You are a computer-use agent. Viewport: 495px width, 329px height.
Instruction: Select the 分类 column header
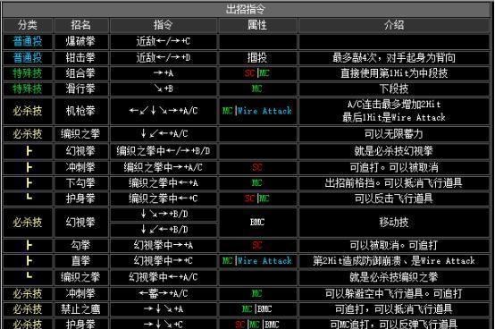[x=28, y=25]
